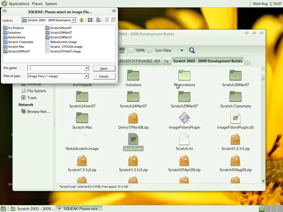Open Scratch Classmate folder in dialog

[x=19, y=42]
